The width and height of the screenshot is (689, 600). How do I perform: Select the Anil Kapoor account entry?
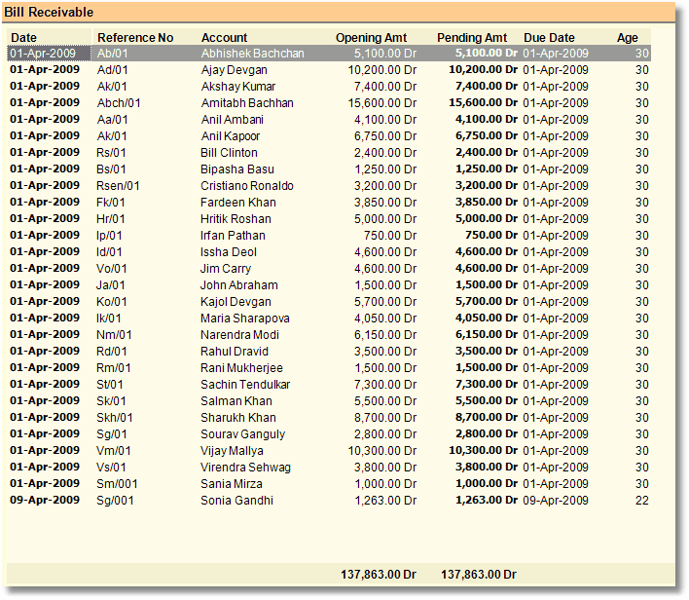tap(231, 136)
